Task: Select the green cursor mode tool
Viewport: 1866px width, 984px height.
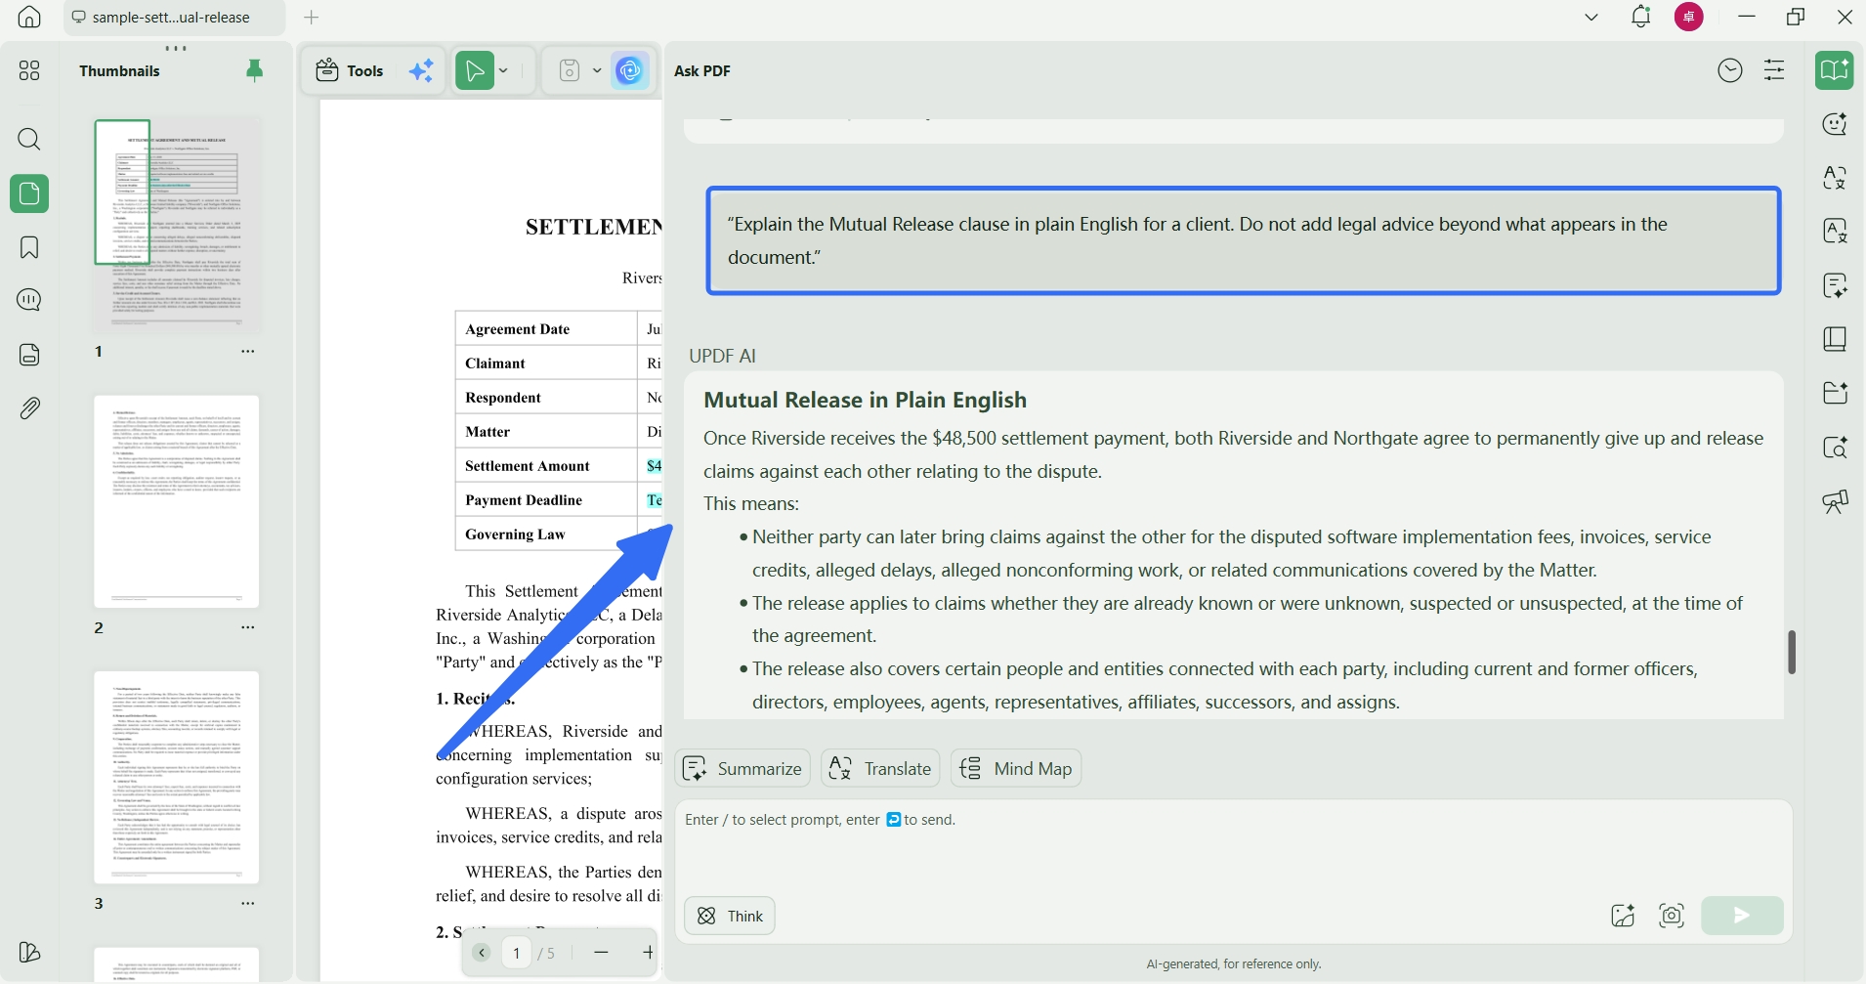Action: pos(475,70)
